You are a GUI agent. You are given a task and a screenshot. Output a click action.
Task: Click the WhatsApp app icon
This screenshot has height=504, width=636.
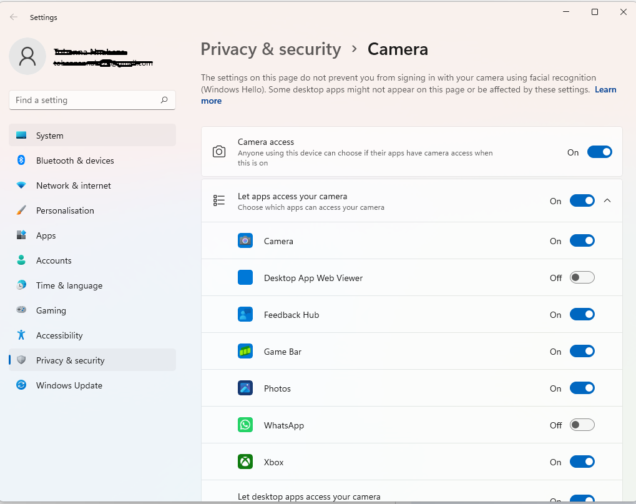245,425
